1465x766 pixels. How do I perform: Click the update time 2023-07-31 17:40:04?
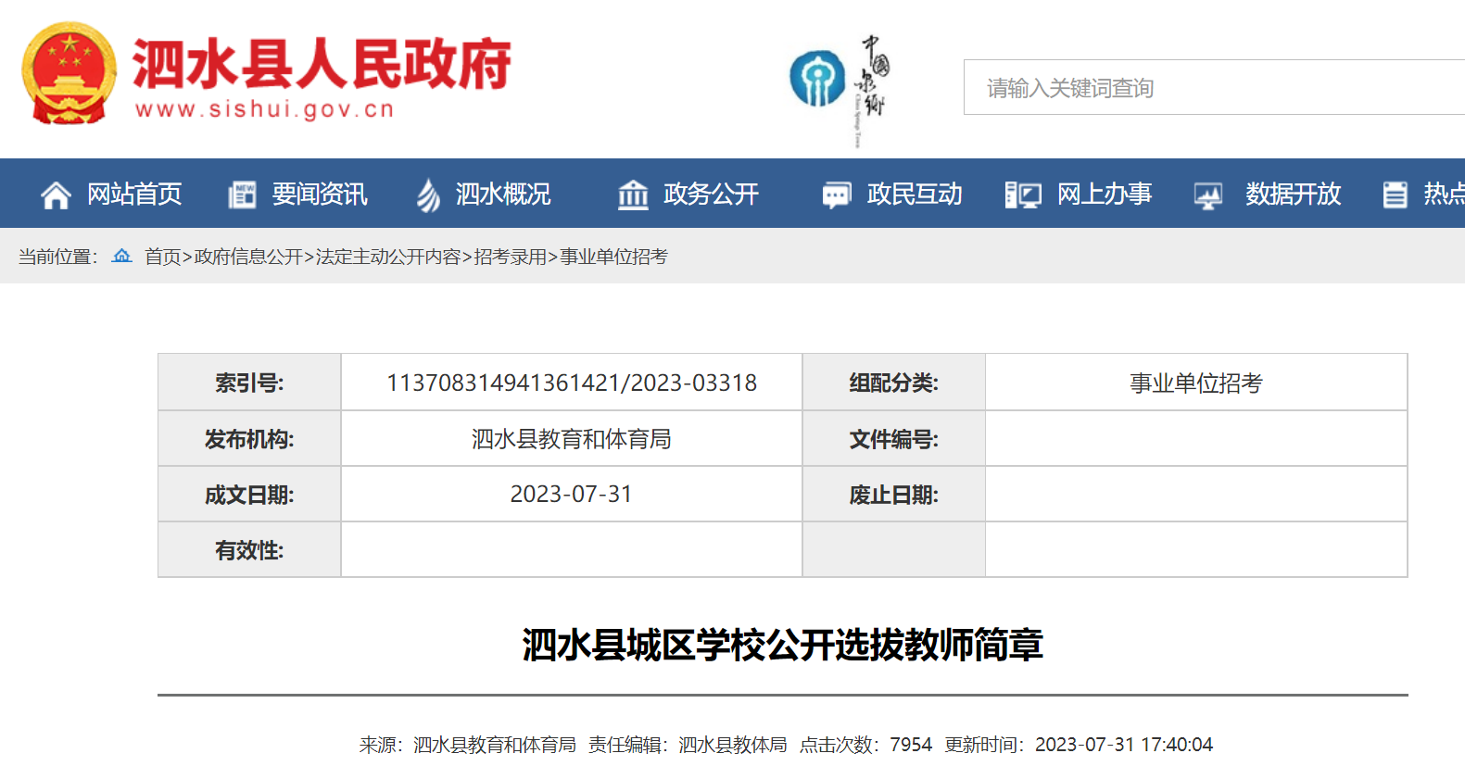pos(1124,745)
